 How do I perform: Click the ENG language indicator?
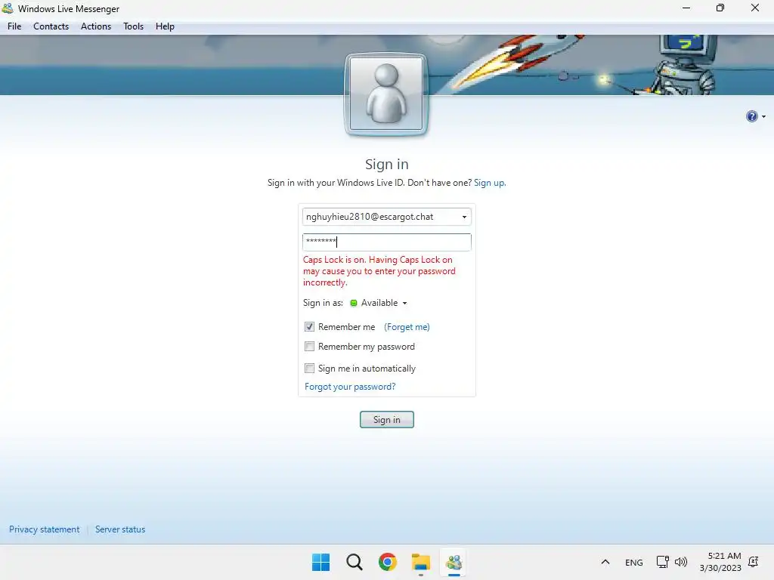(x=634, y=562)
